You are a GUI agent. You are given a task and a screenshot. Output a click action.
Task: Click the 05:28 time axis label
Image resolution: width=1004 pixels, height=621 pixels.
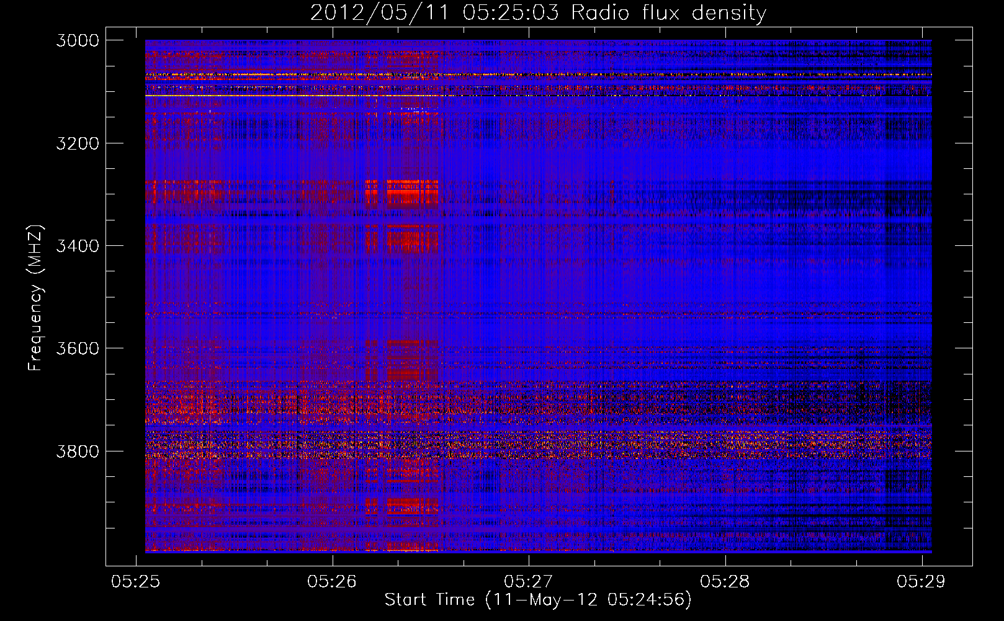pos(725,581)
